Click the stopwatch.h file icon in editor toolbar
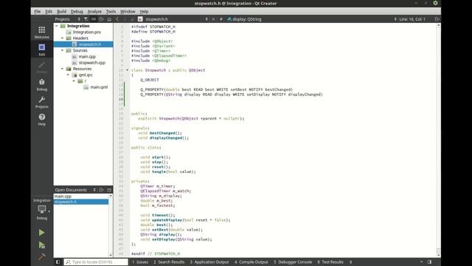The image size is (472, 266). pos(140,19)
